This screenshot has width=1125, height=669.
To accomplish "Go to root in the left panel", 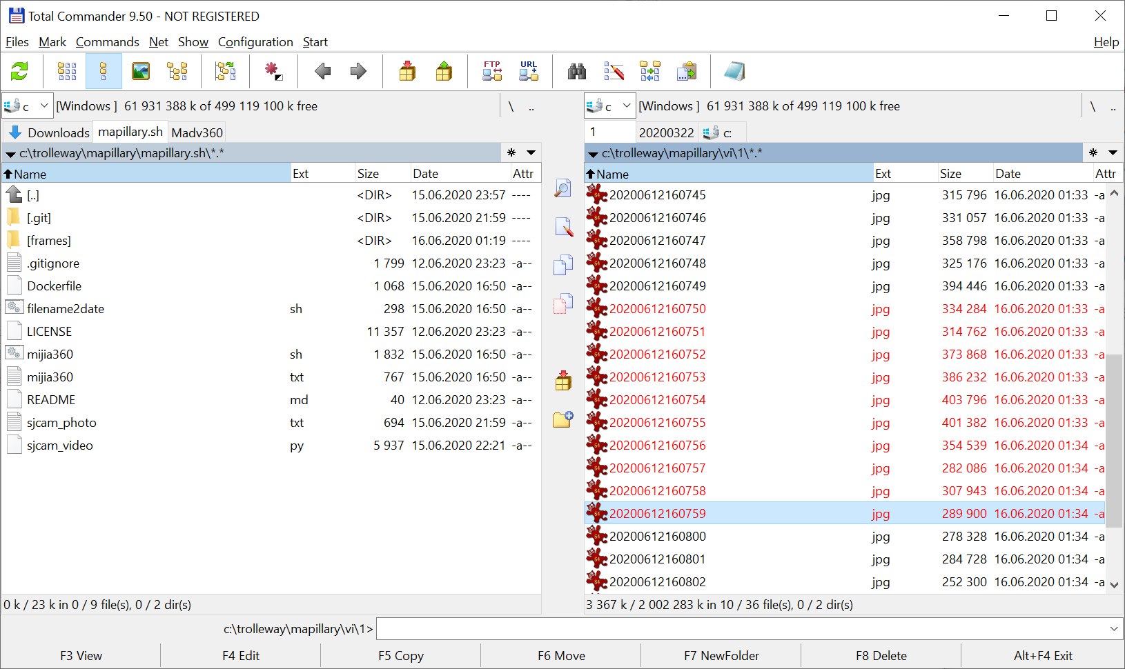I will click(x=511, y=106).
